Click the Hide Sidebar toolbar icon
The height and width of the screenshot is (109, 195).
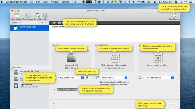coord(17,15)
